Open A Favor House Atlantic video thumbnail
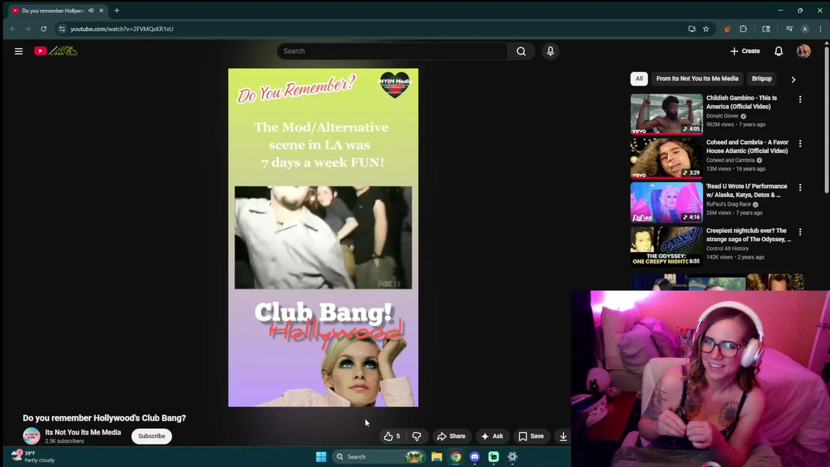 coord(667,158)
